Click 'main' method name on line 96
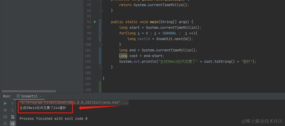The height and width of the screenshot is (126, 285). (154, 22)
